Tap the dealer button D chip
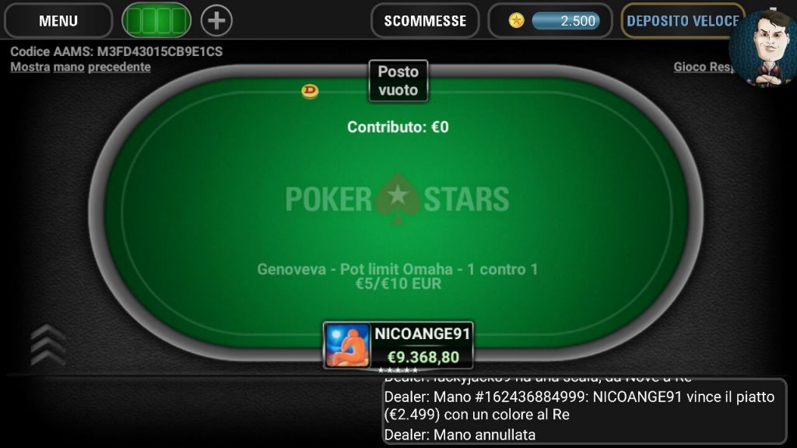 (310, 92)
